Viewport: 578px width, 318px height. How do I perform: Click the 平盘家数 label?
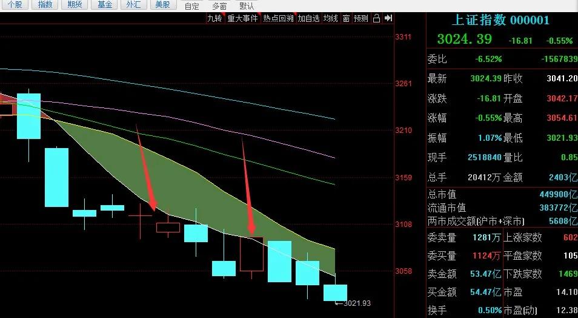(x=523, y=255)
